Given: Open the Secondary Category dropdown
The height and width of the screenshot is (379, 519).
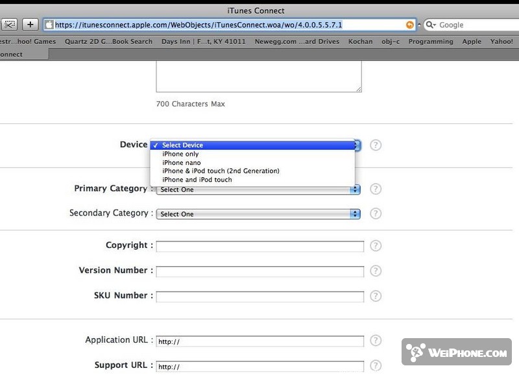Looking at the screenshot, I should tap(258, 214).
